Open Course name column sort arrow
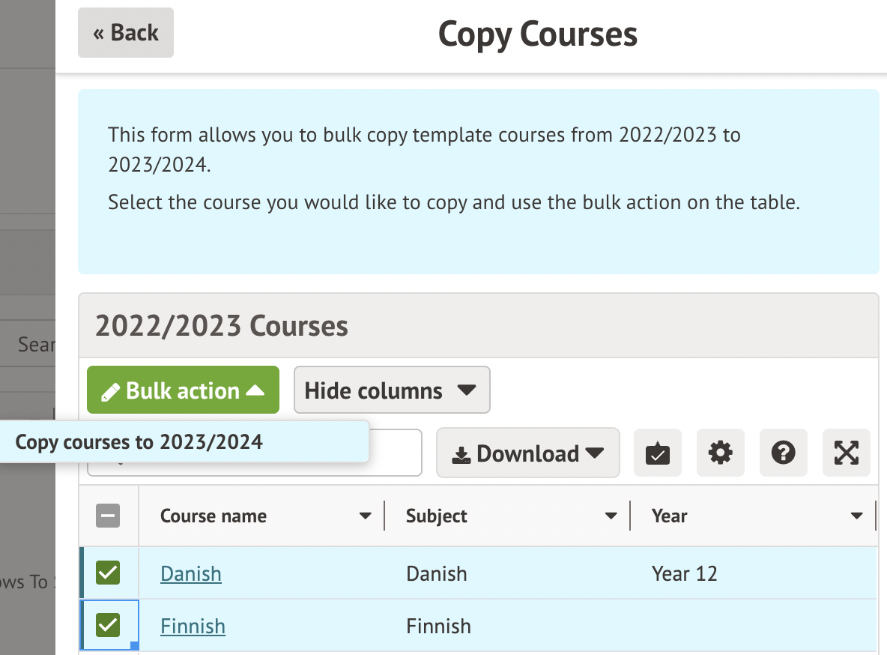 [365, 516]
